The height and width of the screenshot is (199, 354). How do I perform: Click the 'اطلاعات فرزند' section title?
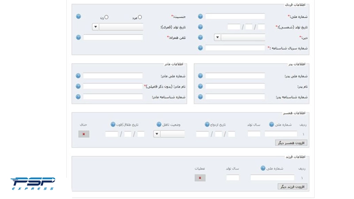point(295,157)
